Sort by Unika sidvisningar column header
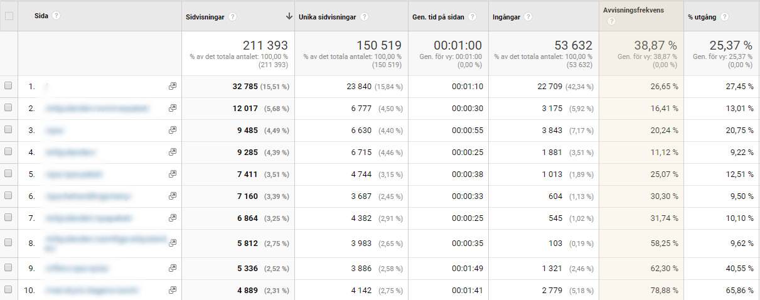The height and width of the screenshot is (300, 760). (328, 17)
